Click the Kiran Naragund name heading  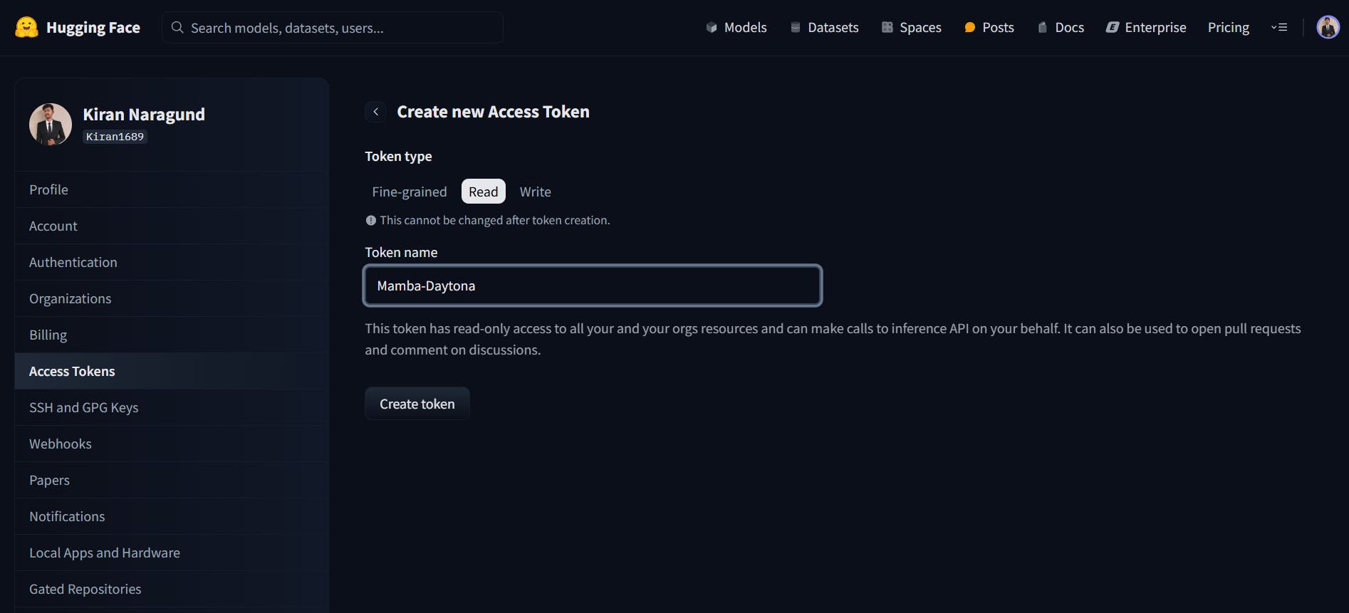[x=144, y=115]
